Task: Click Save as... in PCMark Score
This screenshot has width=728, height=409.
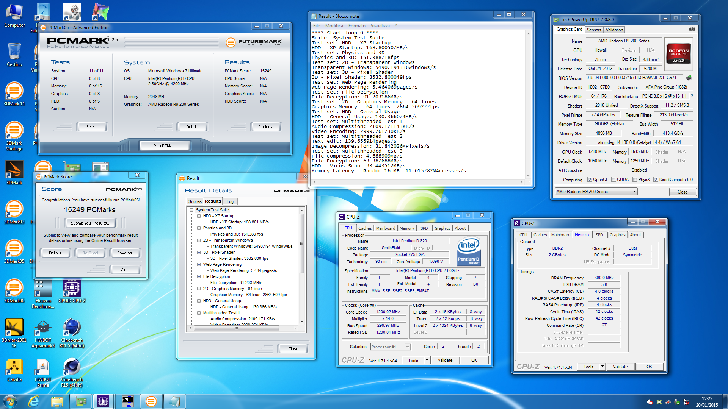Action: pos(126,253)
